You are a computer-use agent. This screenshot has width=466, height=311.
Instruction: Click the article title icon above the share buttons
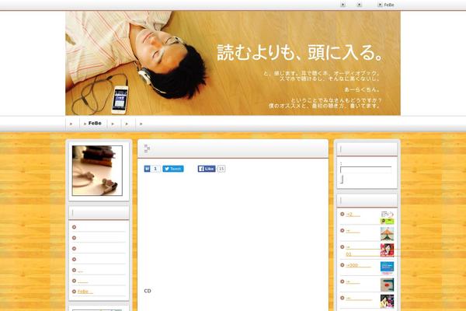point(147,149)
